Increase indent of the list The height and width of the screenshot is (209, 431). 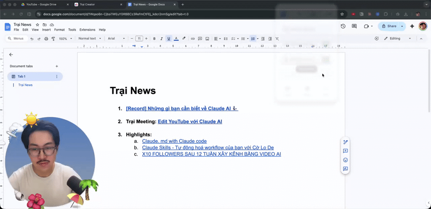pyautogui.click(x=270, y=39)
